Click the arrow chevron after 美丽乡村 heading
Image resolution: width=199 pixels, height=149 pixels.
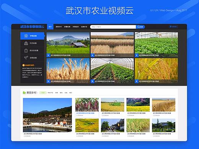(x=38, y=93)
